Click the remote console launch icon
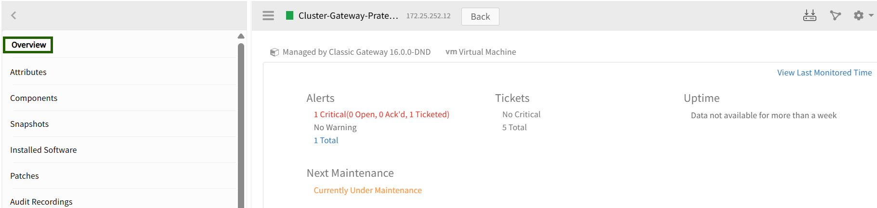 pyautogui.click(x=810, y=15)
